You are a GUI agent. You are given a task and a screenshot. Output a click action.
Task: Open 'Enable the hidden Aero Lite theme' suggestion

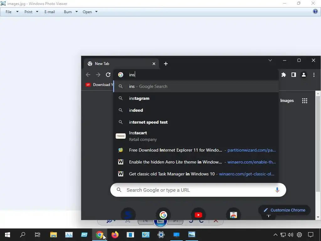point(196,162)
